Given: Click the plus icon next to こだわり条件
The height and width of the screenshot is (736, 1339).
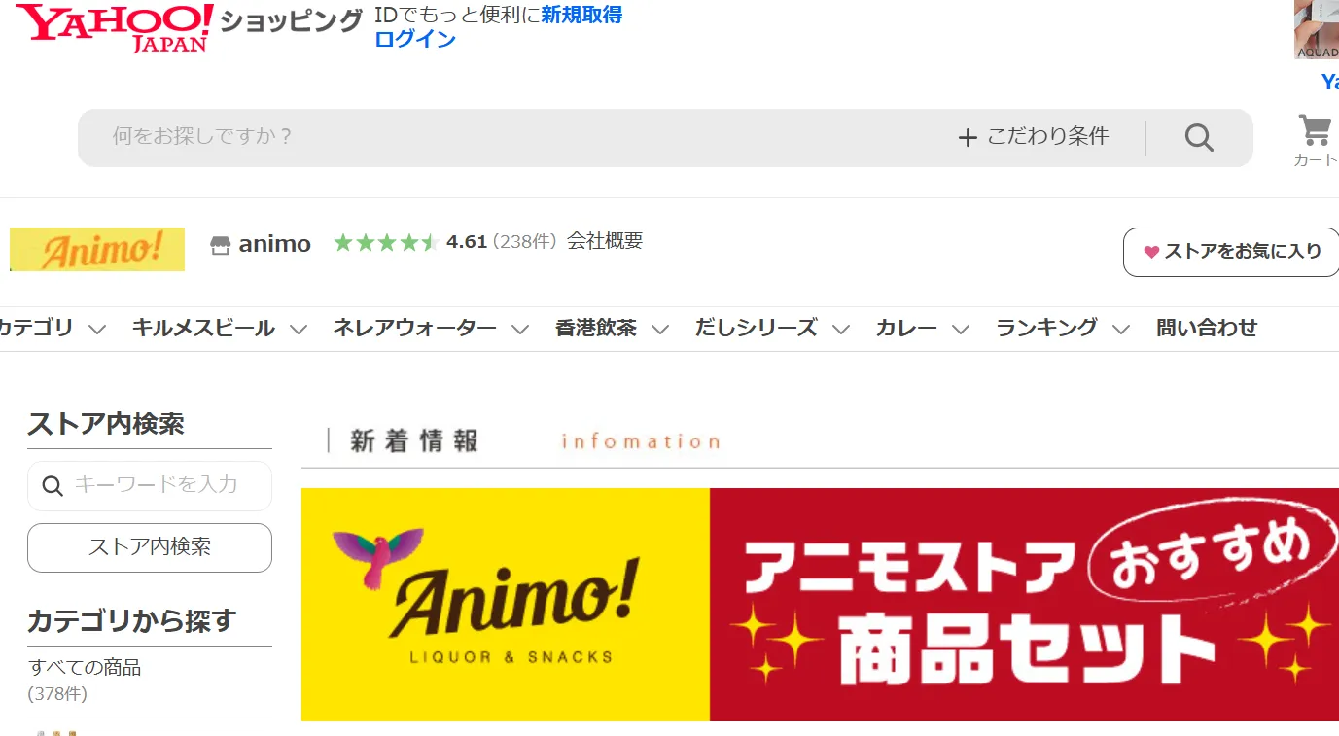Looking at the screenshot, I should point(968,136).
